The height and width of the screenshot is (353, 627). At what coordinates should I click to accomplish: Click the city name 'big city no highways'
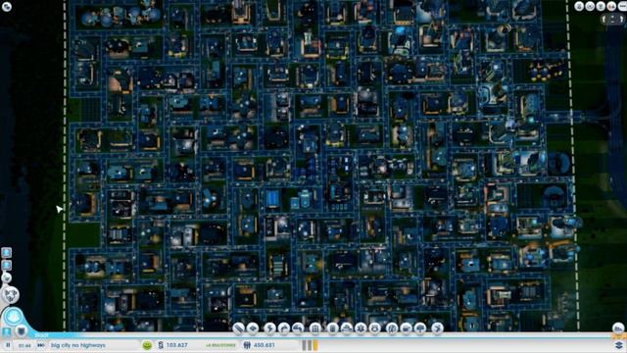coord(78,345)
